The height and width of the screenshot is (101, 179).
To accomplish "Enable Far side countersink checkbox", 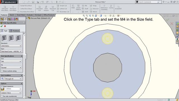I will (2, 96).
